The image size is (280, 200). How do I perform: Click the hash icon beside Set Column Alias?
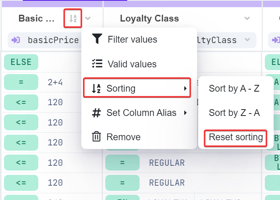click(96, 113)
